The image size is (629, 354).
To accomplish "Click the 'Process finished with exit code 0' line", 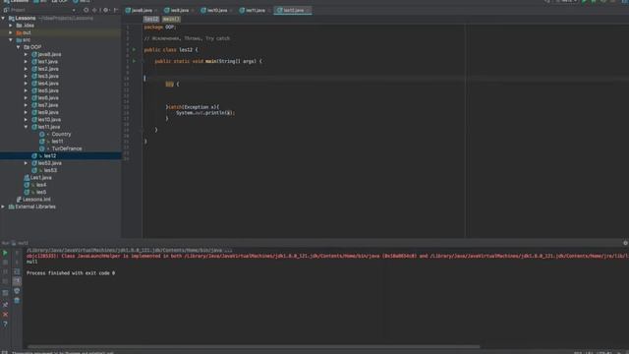I will (x=71, y=273).
